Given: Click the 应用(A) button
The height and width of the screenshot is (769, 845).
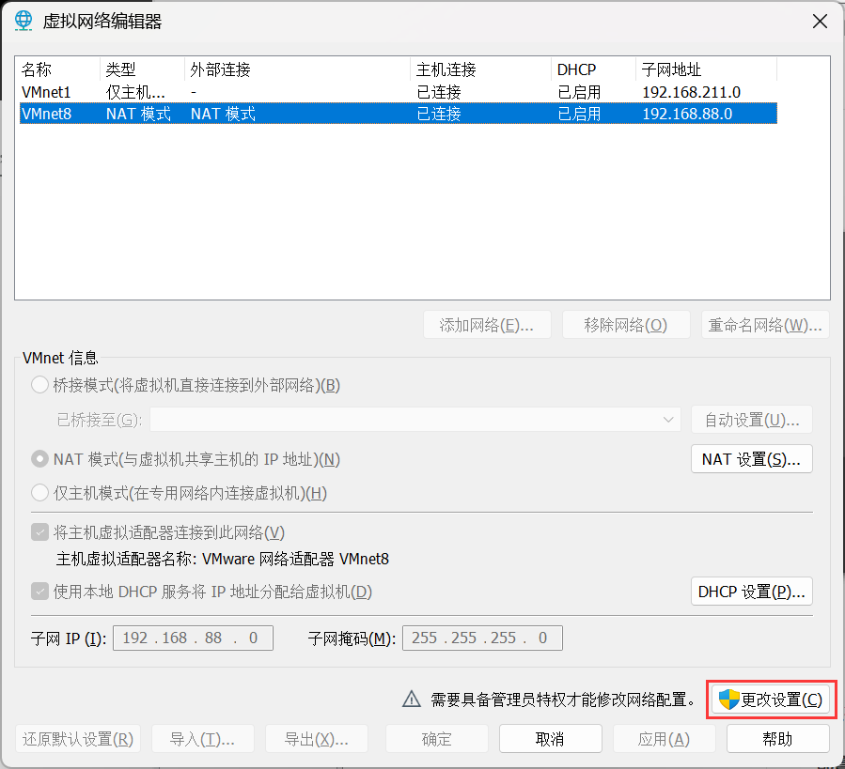Looking at the screenshot, I should (x=664, y=739).
